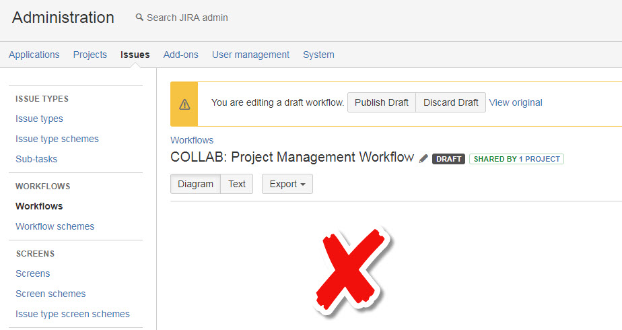The height and width of the screenshot is (330, 622).
Task: Click the Workflows breadcrumb link
Action: (x=192, y=140)
